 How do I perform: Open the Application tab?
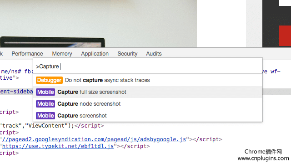pyautogui.click(x=95, y=54)
